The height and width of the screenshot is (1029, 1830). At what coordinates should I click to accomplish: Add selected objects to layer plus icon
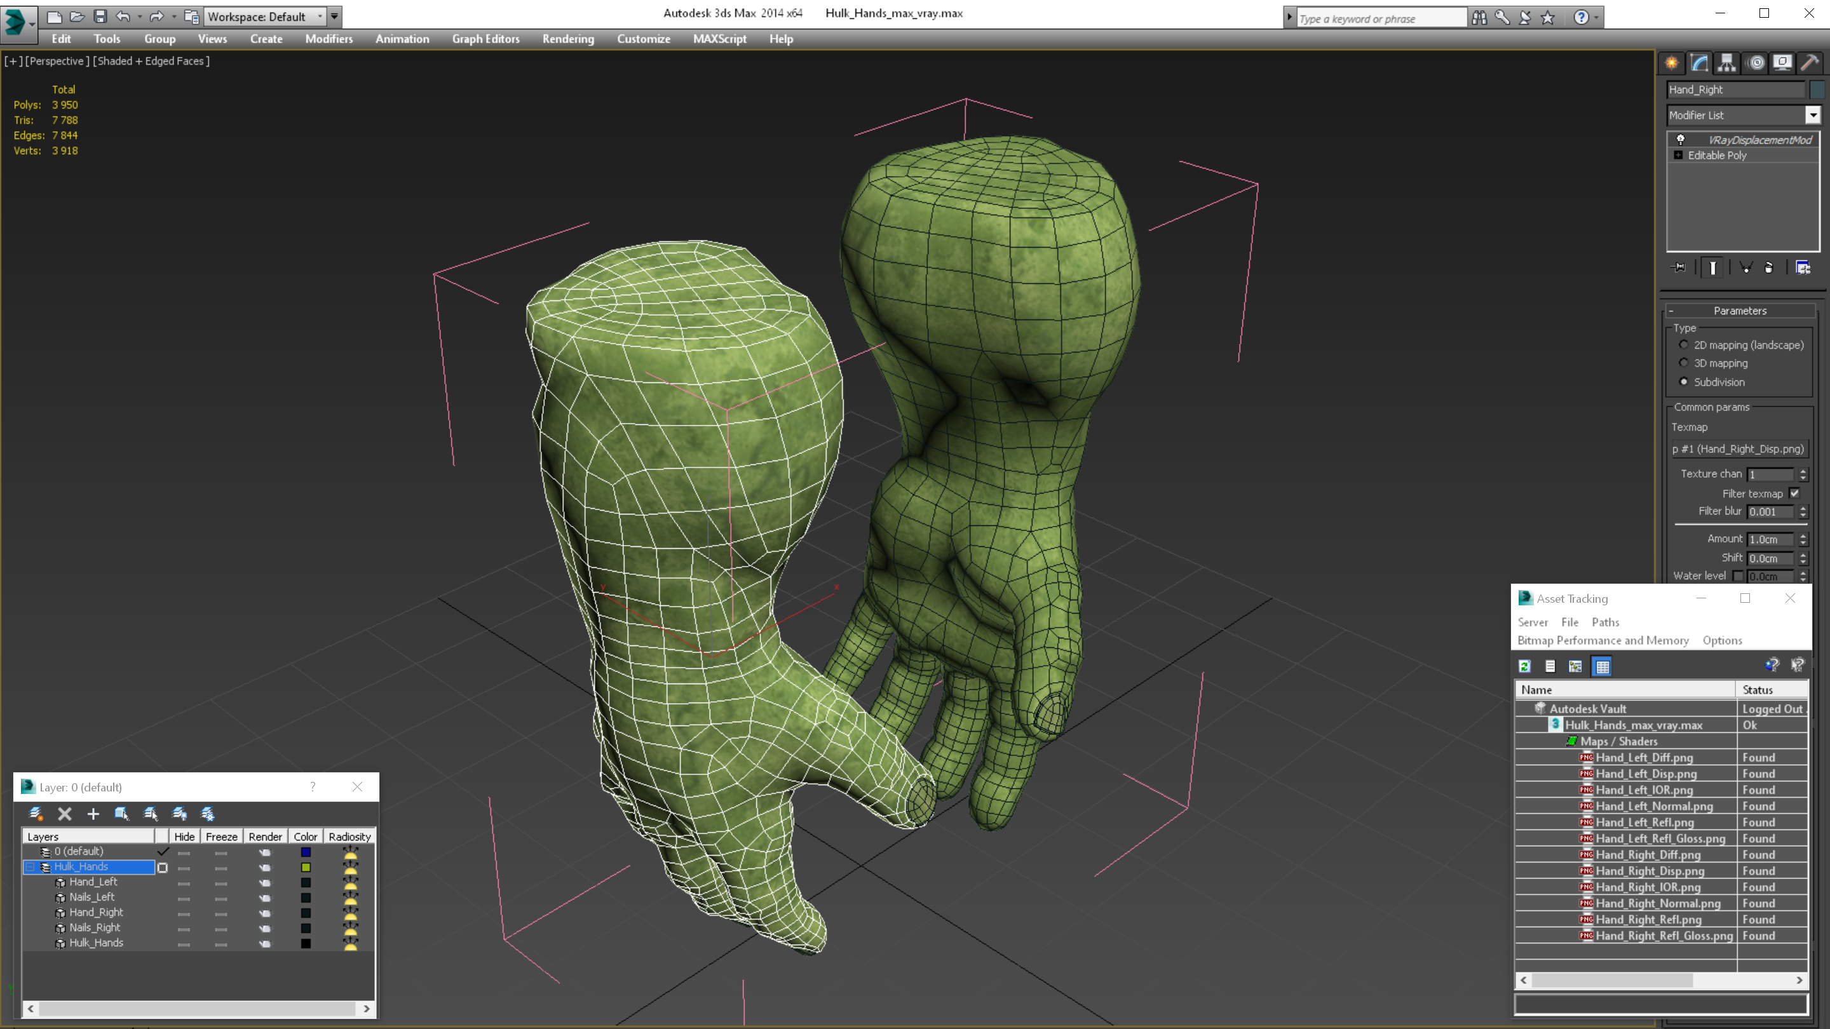pos(93,814)
